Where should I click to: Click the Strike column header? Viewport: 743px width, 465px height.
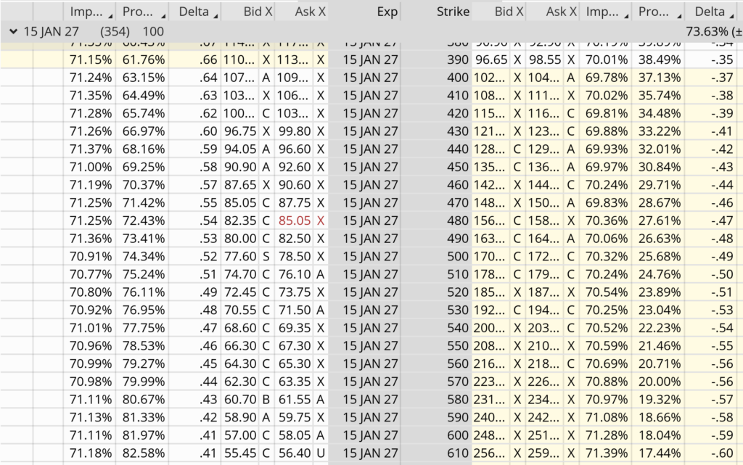(452, 12)
